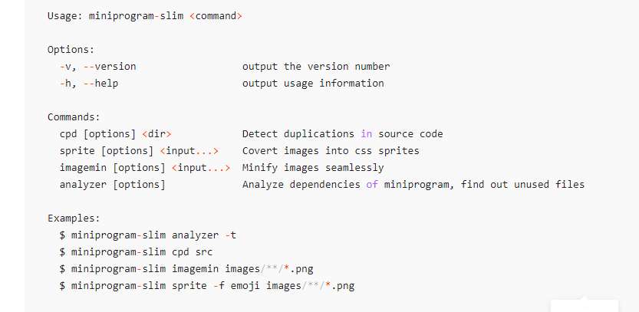This screenshot has height=312, width=639.
Task: Click the "Covert images into css sprites" text
Action: pos(331,151)
